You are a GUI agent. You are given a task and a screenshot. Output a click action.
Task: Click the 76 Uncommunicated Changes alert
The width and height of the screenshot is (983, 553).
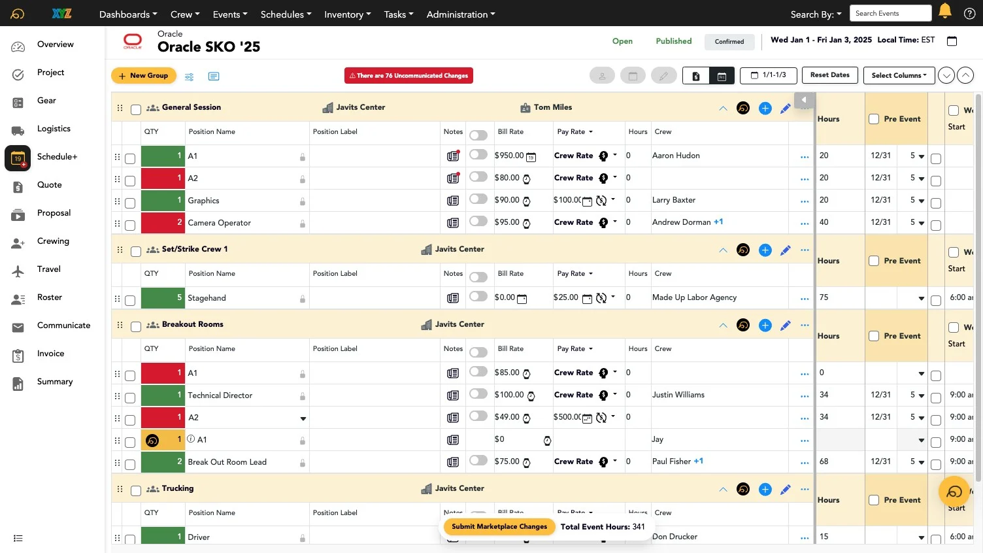pyautogui.click(x=408, y=76)
